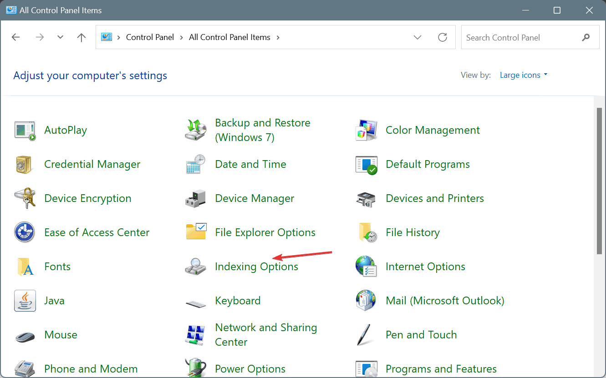The image size is (606, 378).
Task: Focus the Search Control Panel field
Action: [521, 38]
